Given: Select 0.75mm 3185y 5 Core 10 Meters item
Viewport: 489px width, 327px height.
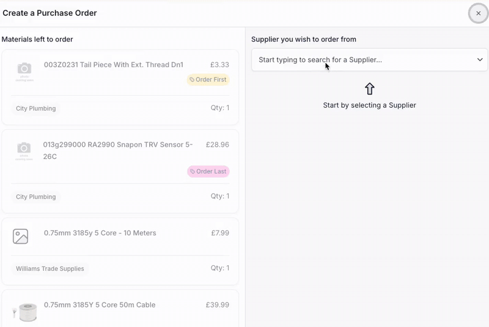Looking at the screenshot, I should 100,233.
